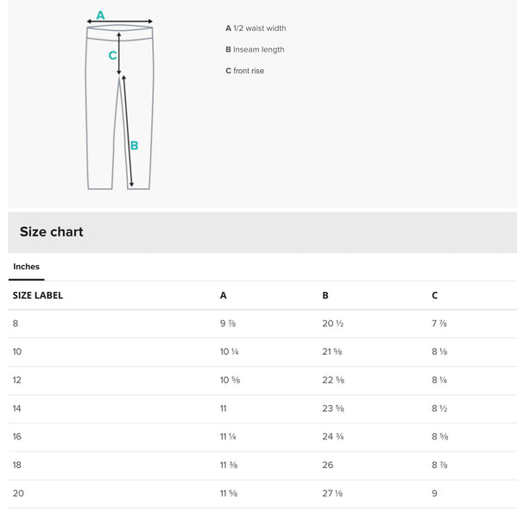Click the "Inseam length" legend entry

pos(255,50)
